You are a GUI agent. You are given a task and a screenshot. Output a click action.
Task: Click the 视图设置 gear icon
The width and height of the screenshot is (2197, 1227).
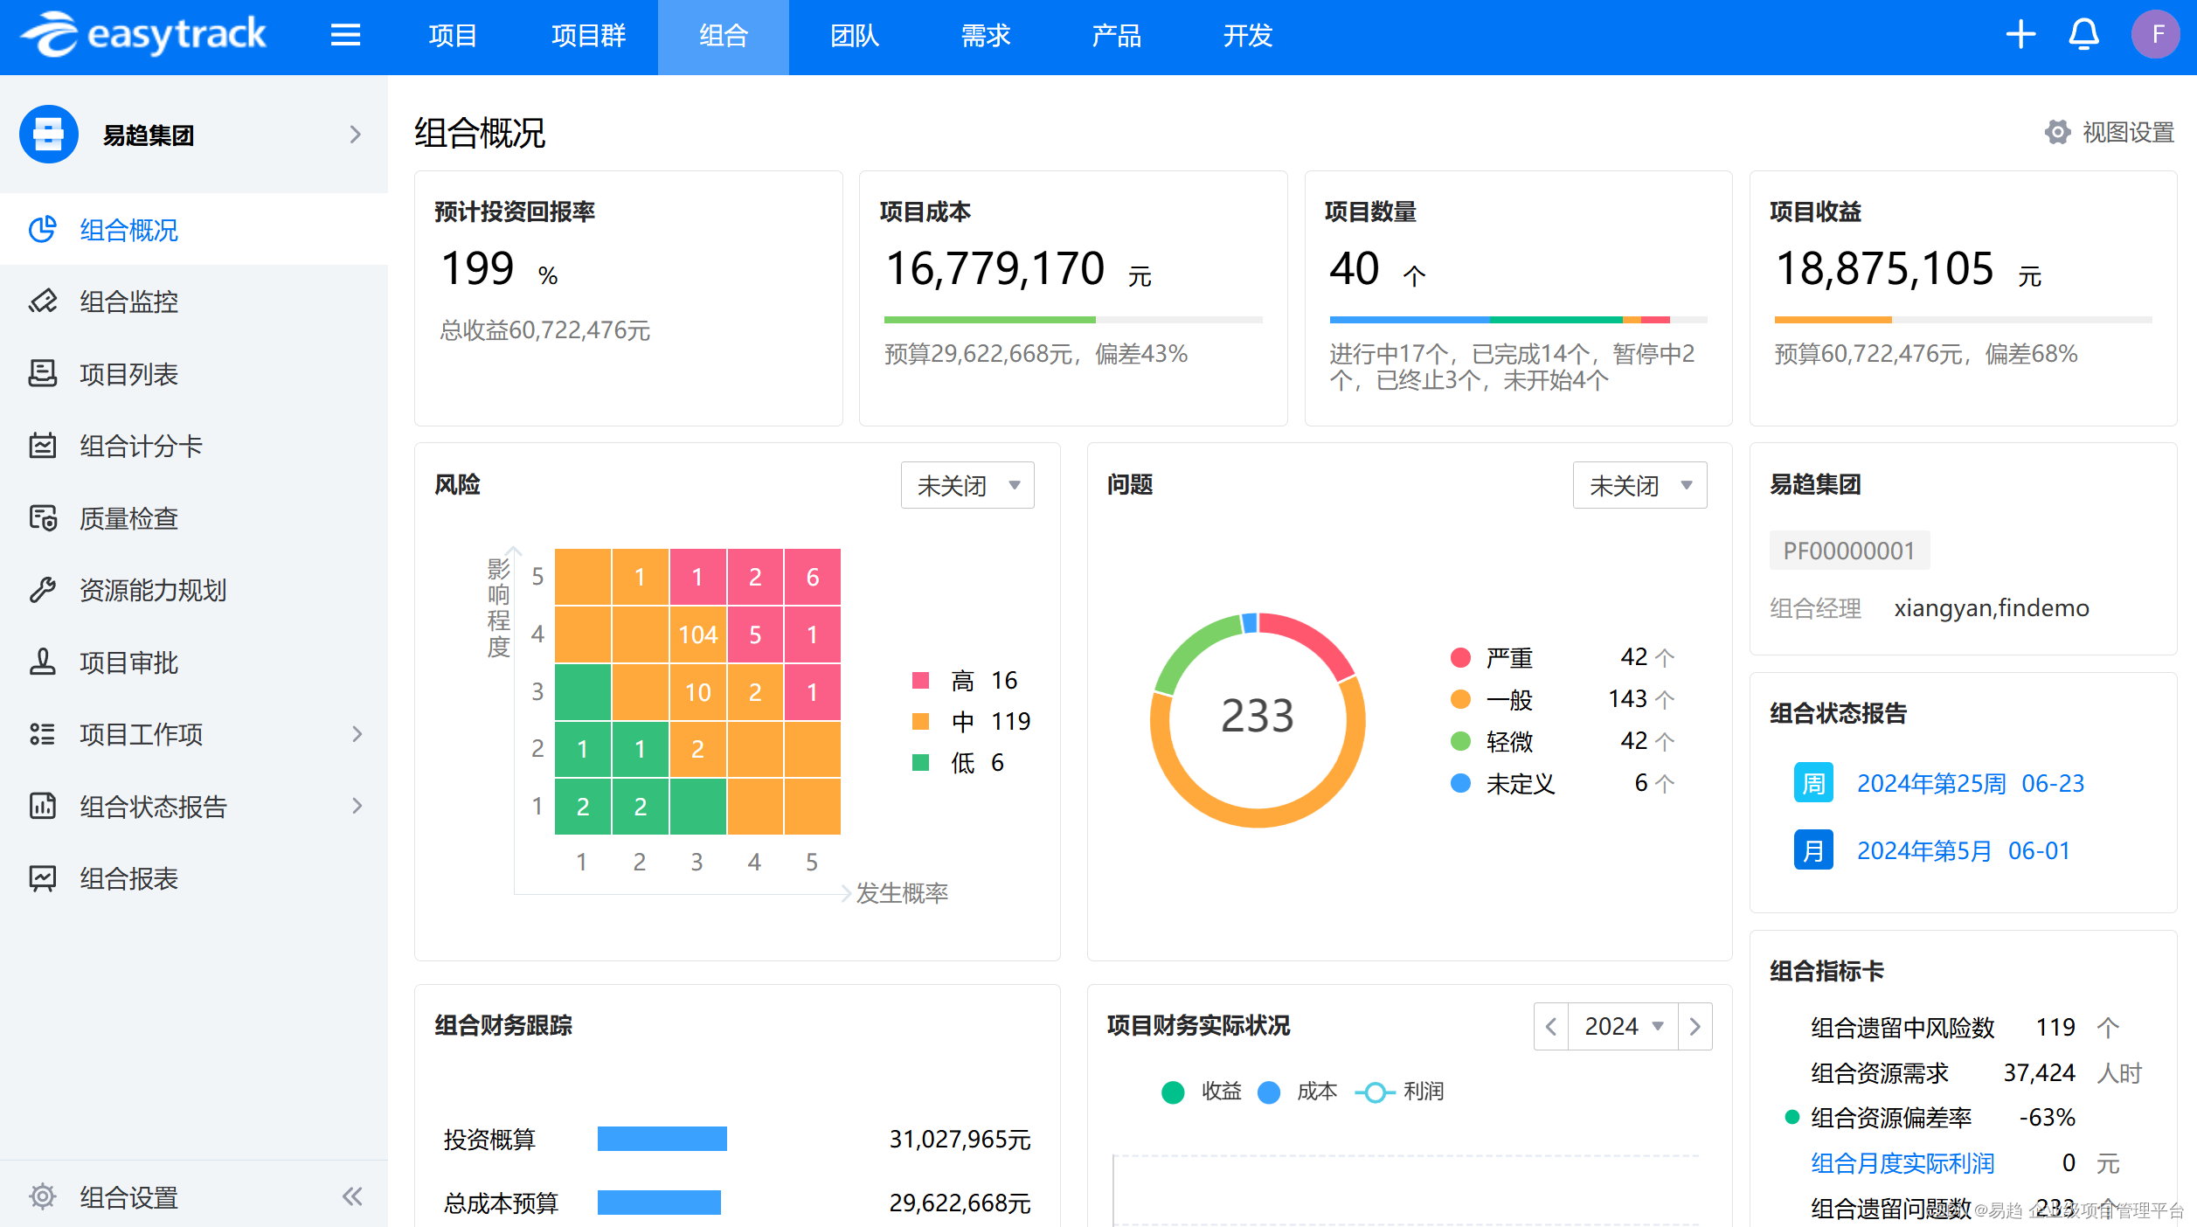tap(2058, 132)
